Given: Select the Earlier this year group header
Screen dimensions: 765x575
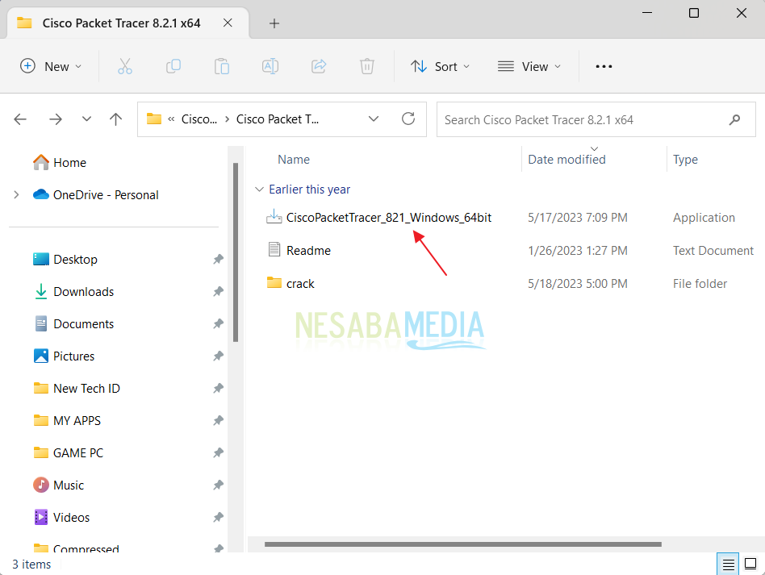Looking at the screenshot, I should coord(310,190).
